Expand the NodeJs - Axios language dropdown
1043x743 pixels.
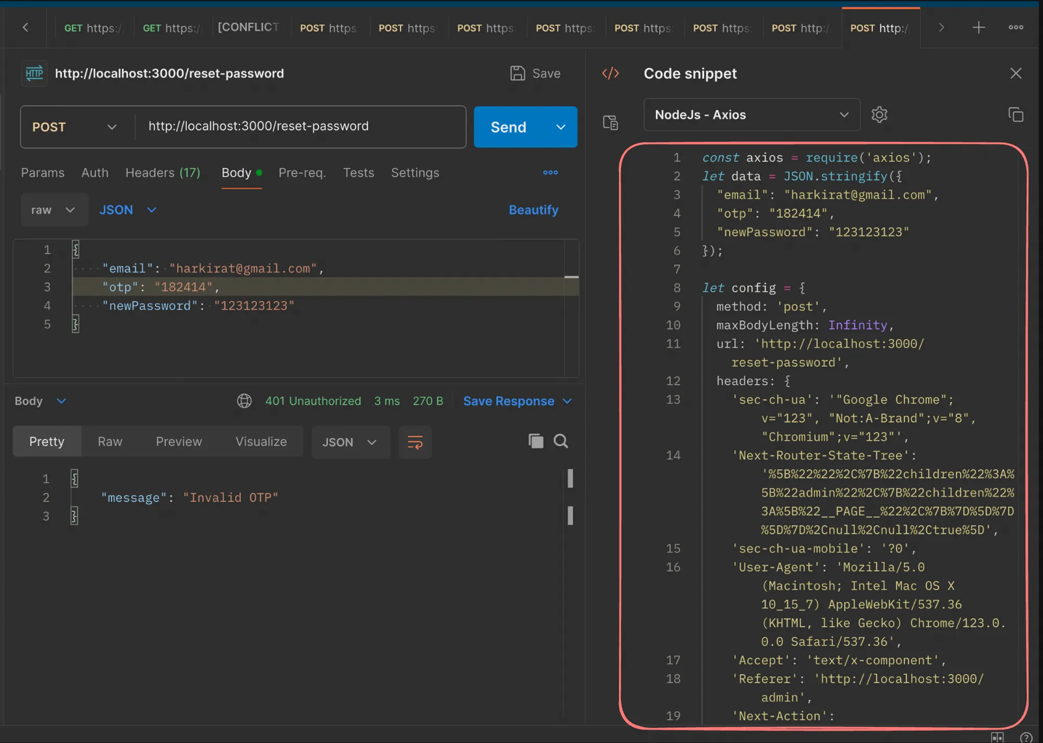coord(751,115)
